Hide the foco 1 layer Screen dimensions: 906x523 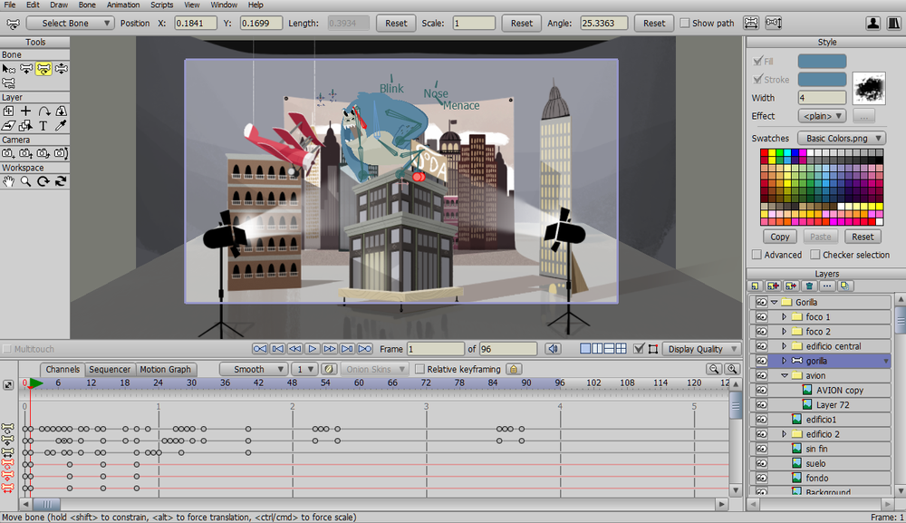761,316
